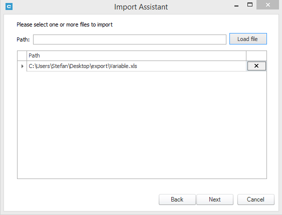Click the blank row-selector header cell
282x215 pixels.
[22, 55]
